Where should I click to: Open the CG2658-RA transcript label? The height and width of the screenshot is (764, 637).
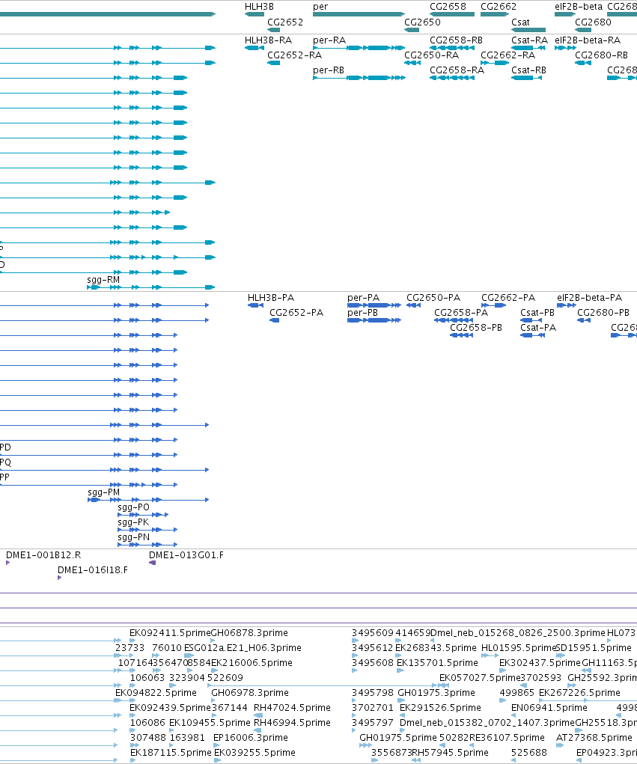457,70
